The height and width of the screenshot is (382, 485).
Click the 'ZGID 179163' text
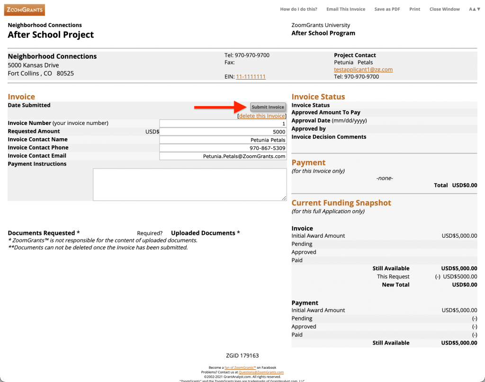tap(242, 355)
